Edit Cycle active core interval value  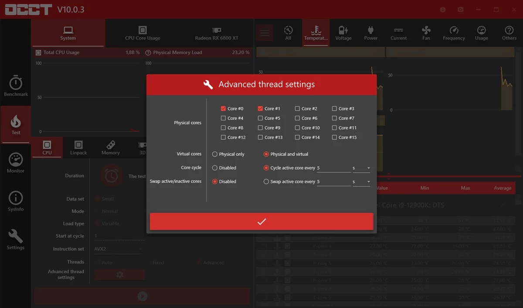tap(333, 168)
